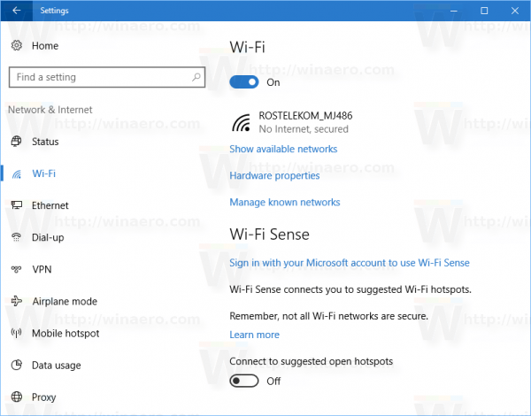Click Show available networks link

tap(283, 149)
